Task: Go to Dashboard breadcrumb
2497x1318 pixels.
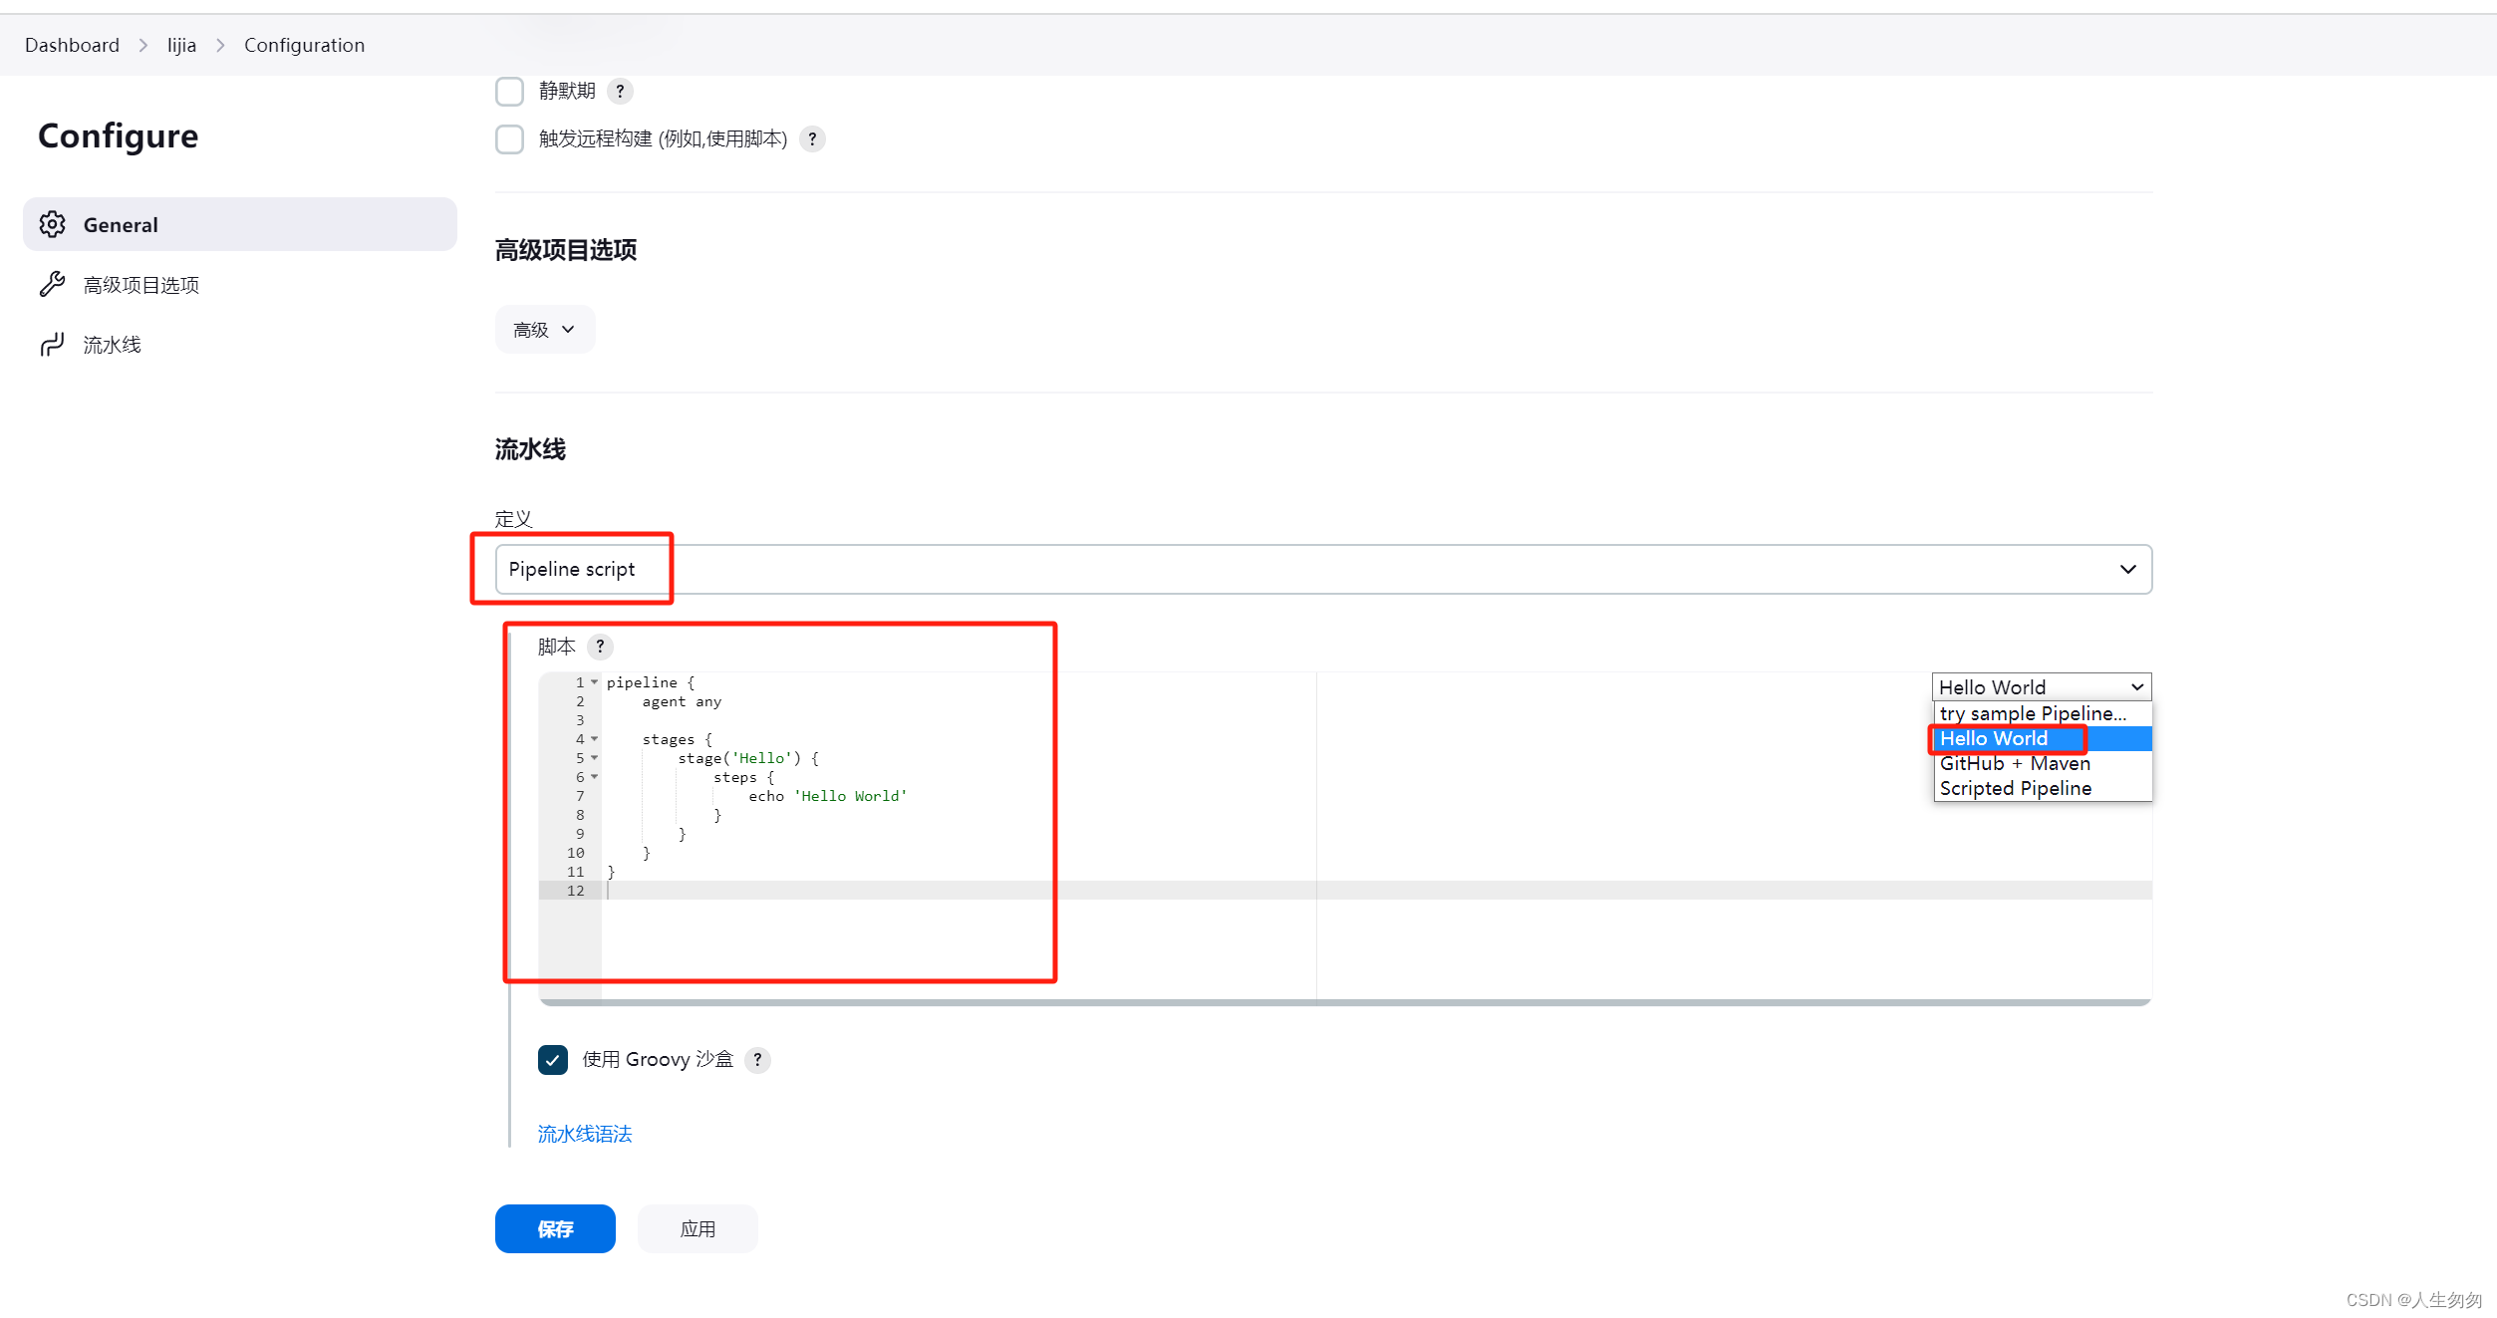Action: pyautogui.click(x=72, y=45)
